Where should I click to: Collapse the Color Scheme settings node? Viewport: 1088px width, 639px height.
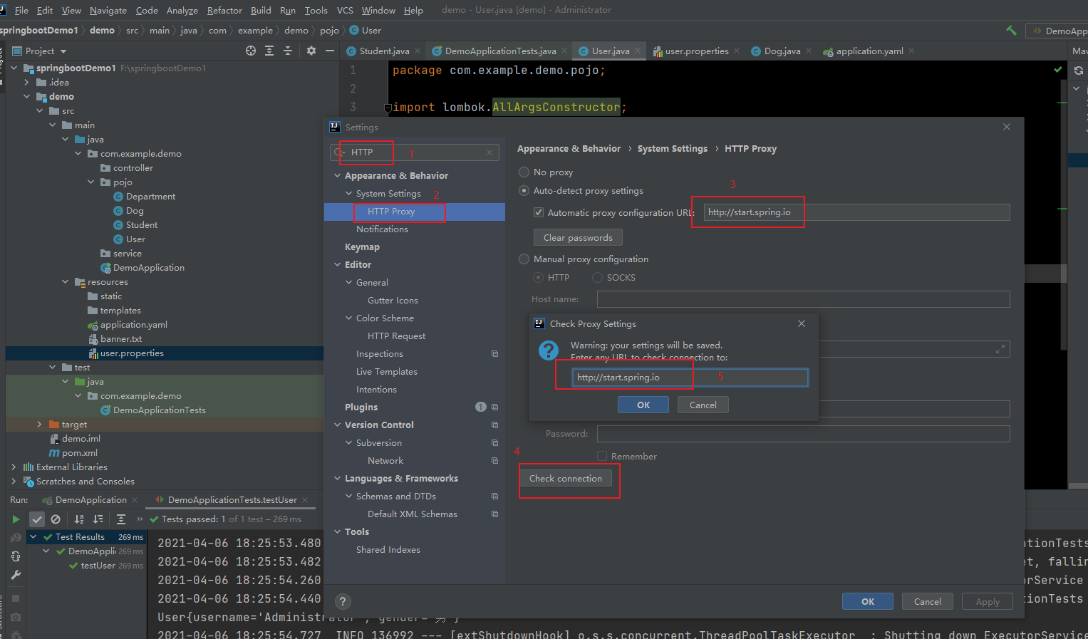(349, 318)
